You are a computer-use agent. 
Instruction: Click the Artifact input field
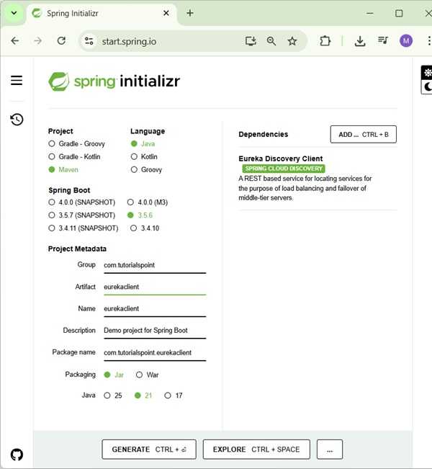click(x=155, y=287)
